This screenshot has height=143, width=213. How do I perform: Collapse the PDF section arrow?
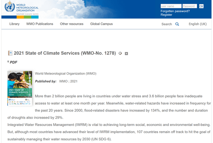(8, 62)
